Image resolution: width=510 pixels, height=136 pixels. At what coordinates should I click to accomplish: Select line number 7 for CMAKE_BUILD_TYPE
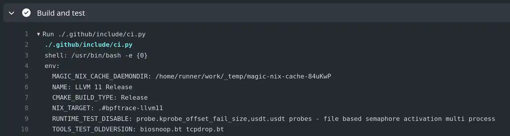pyautogui.click(x=26, y=98)
